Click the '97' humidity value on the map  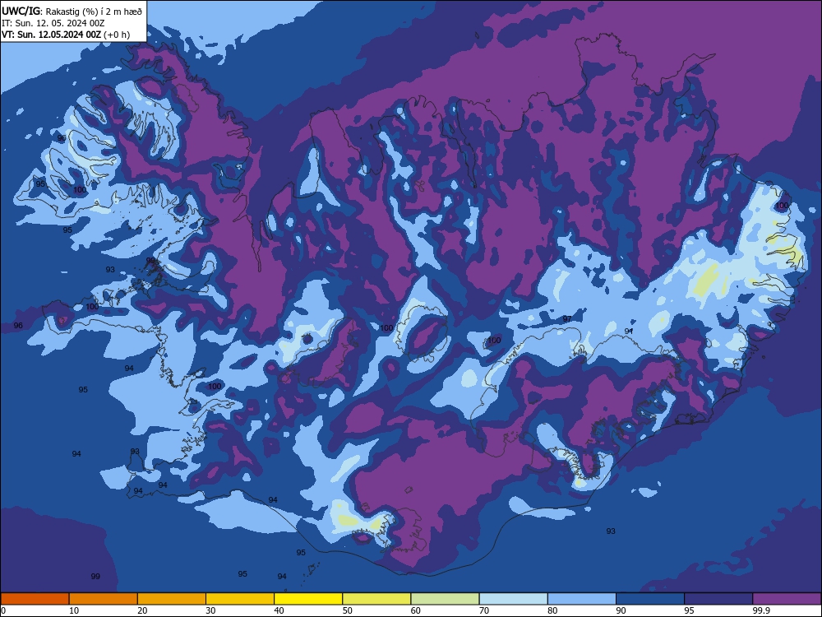[567, 319]
